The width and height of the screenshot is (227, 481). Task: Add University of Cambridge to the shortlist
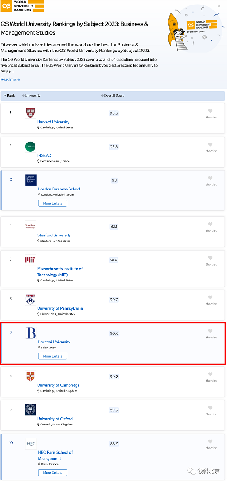(x=211, y=374)
